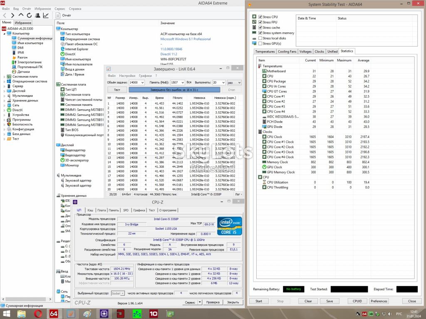Click the graph icon in AIDA64 toolbar
Image resolution: width=426 pixels, height=319 pixels.
click(46, 15)
